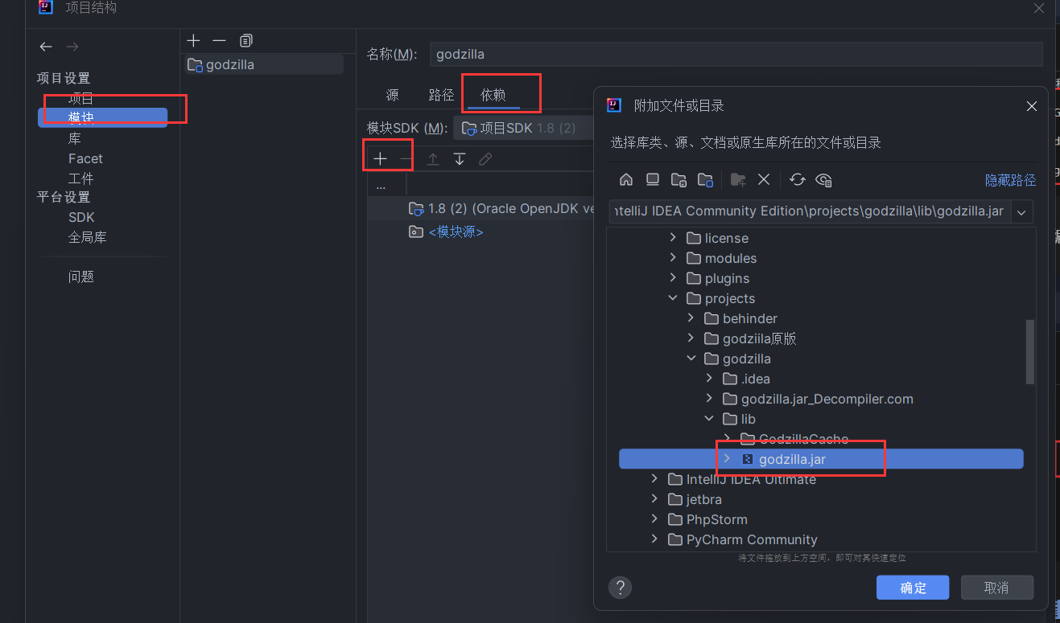Copy module icon
1060x623 pixels.
coord(246,40)
